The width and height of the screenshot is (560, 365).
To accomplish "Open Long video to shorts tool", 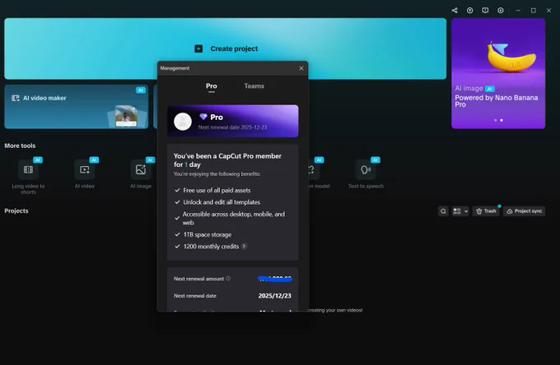I will pos(28,177).
